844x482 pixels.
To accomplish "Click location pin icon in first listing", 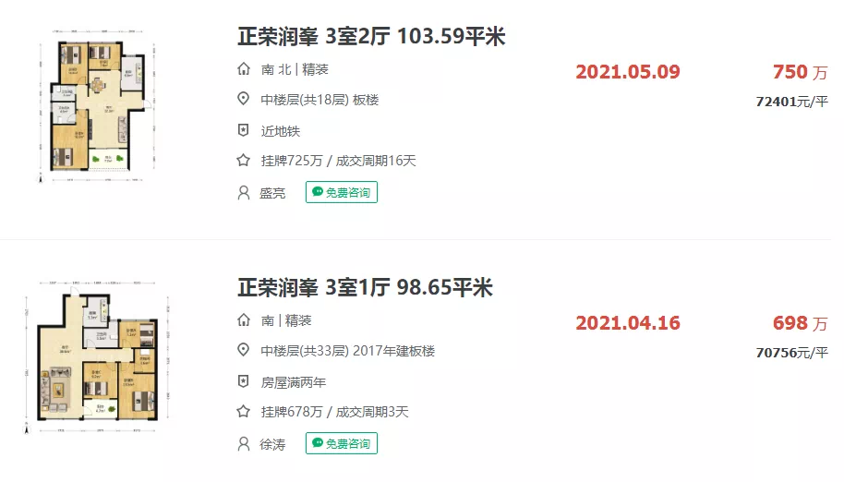I will coord(244,100).
